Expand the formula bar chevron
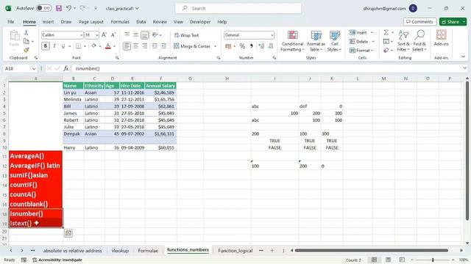This screenshot has width=471, height=264. tap(464, 68)
